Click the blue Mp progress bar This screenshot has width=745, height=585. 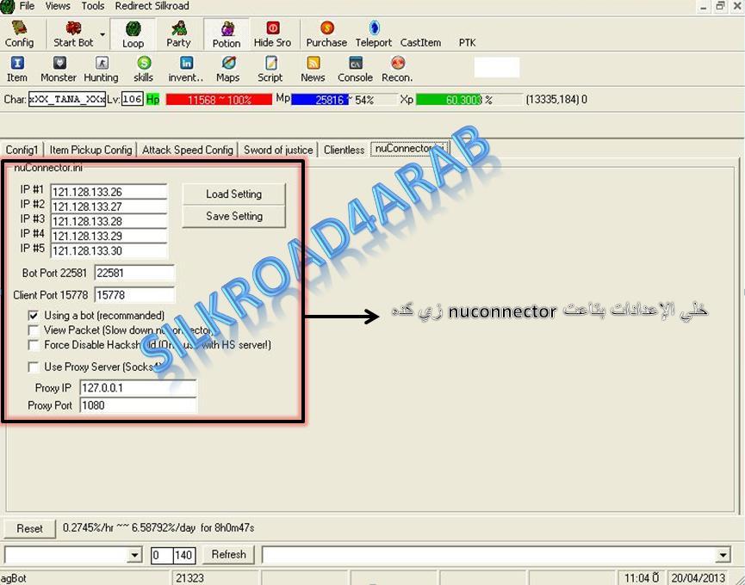coord(344,99)
